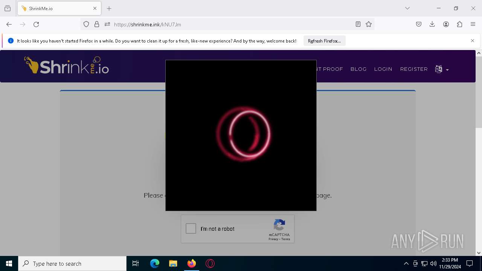Screen dimensions: 482x271
Task: Launch Microsoft Edge from the taskbar
Action: (155, 263)
